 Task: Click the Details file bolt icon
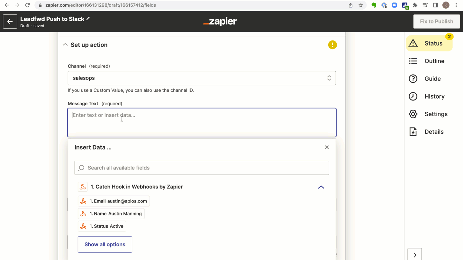413,132
